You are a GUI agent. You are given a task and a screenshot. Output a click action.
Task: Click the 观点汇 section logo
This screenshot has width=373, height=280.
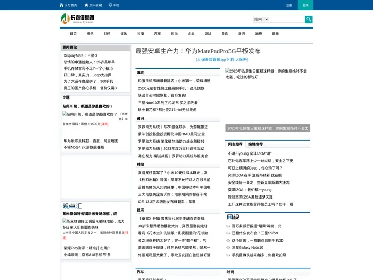pyautogui.click(x=72, y=206)
